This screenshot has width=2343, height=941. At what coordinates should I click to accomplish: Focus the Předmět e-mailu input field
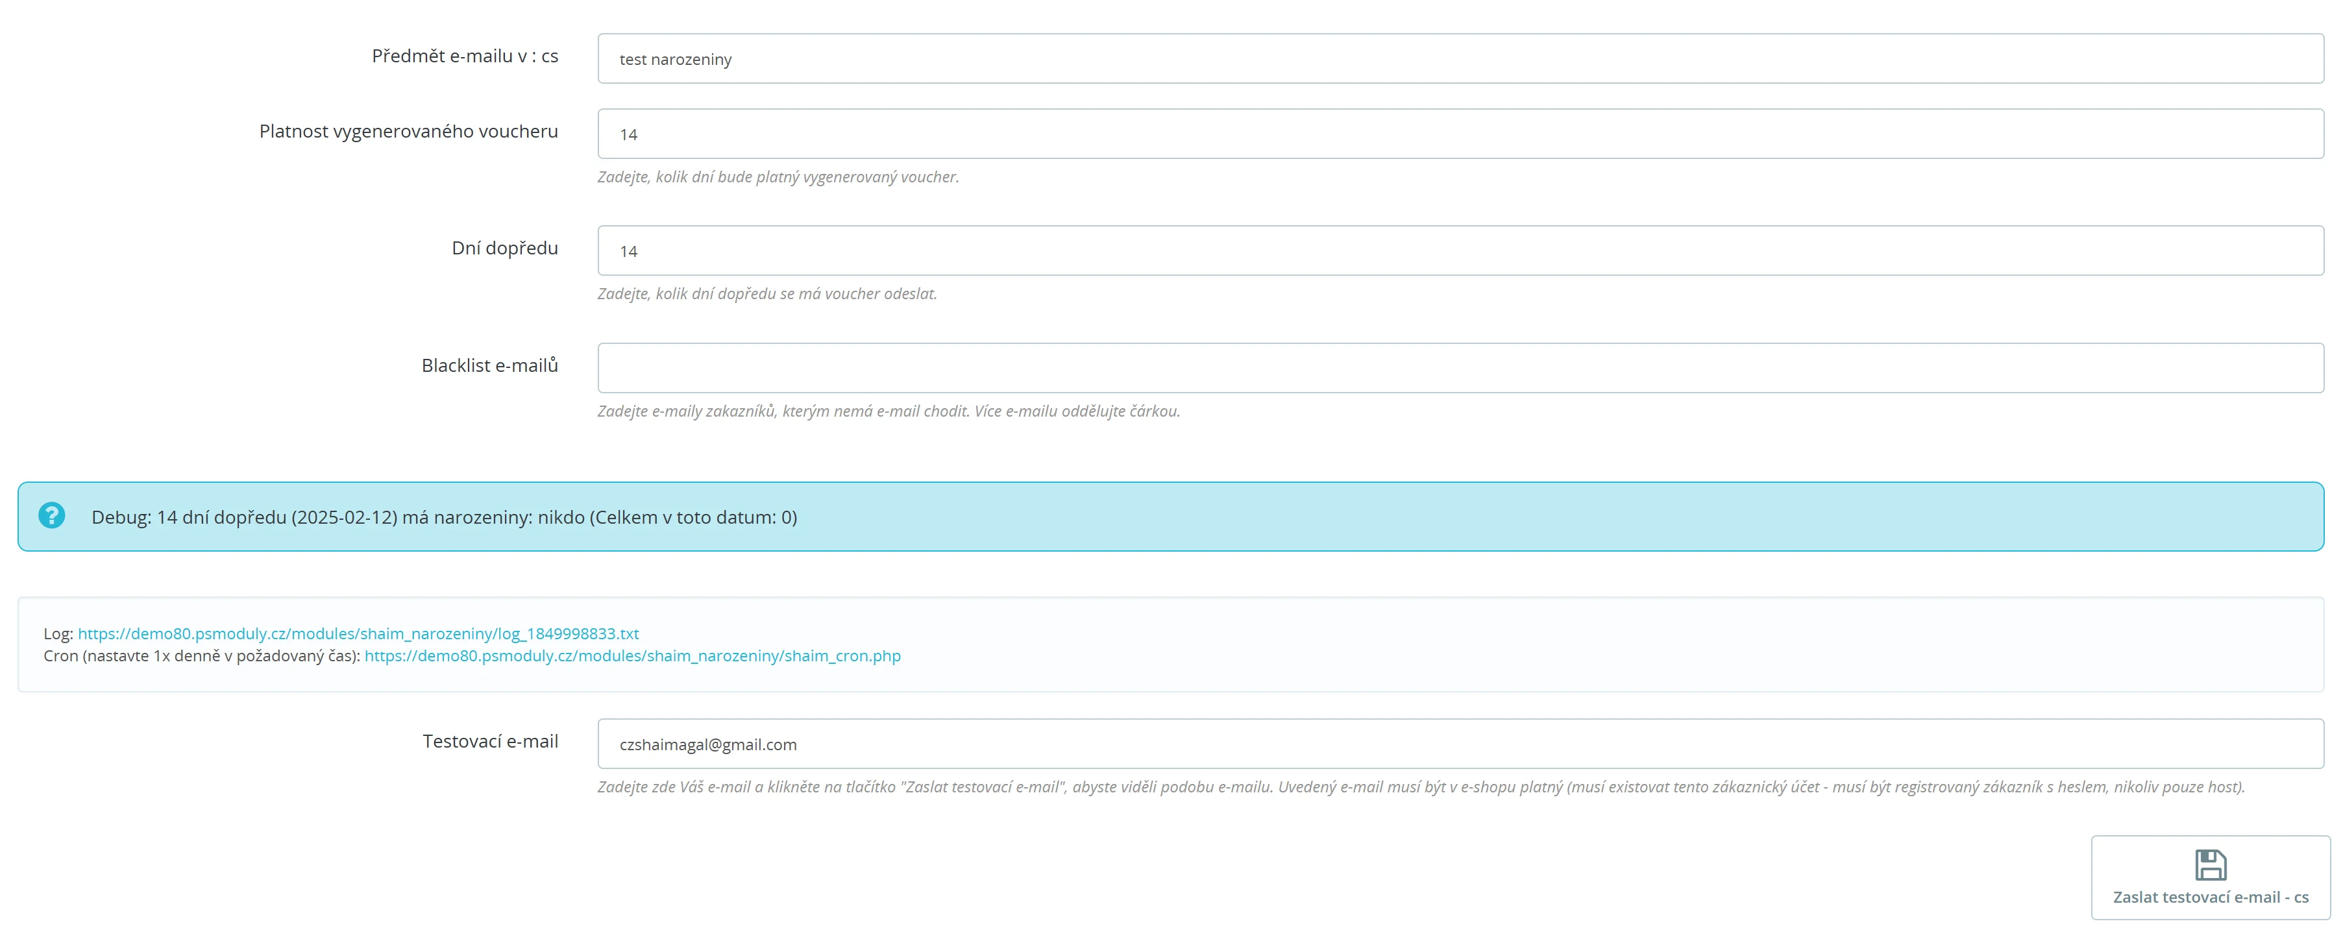click(1460, 59)
